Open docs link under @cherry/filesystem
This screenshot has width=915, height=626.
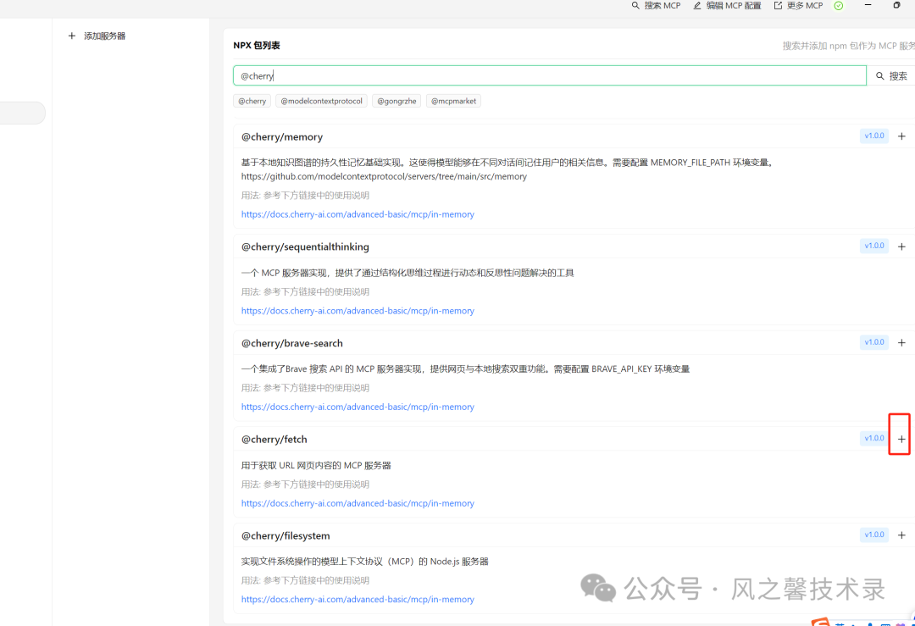pyautogui.click(x=358, y=600)
